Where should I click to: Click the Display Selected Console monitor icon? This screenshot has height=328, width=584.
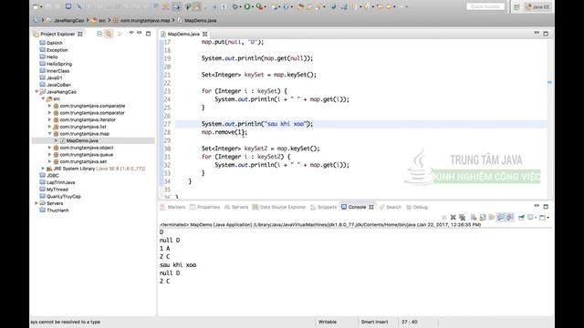pyautogui.click(x=530, y=217)
